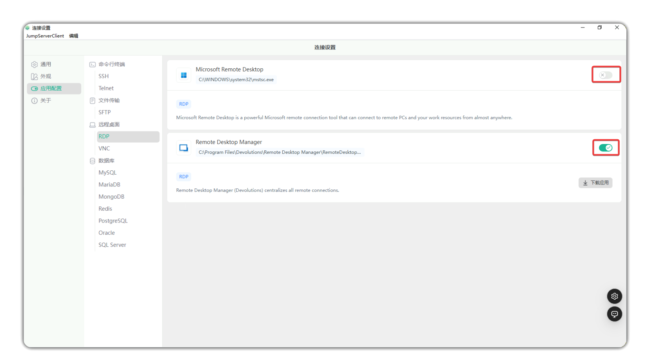Click the mstsc.exe path field
The width and height of the screenshot is (650, 363).
pyautogui.click(x=236, y=80)
